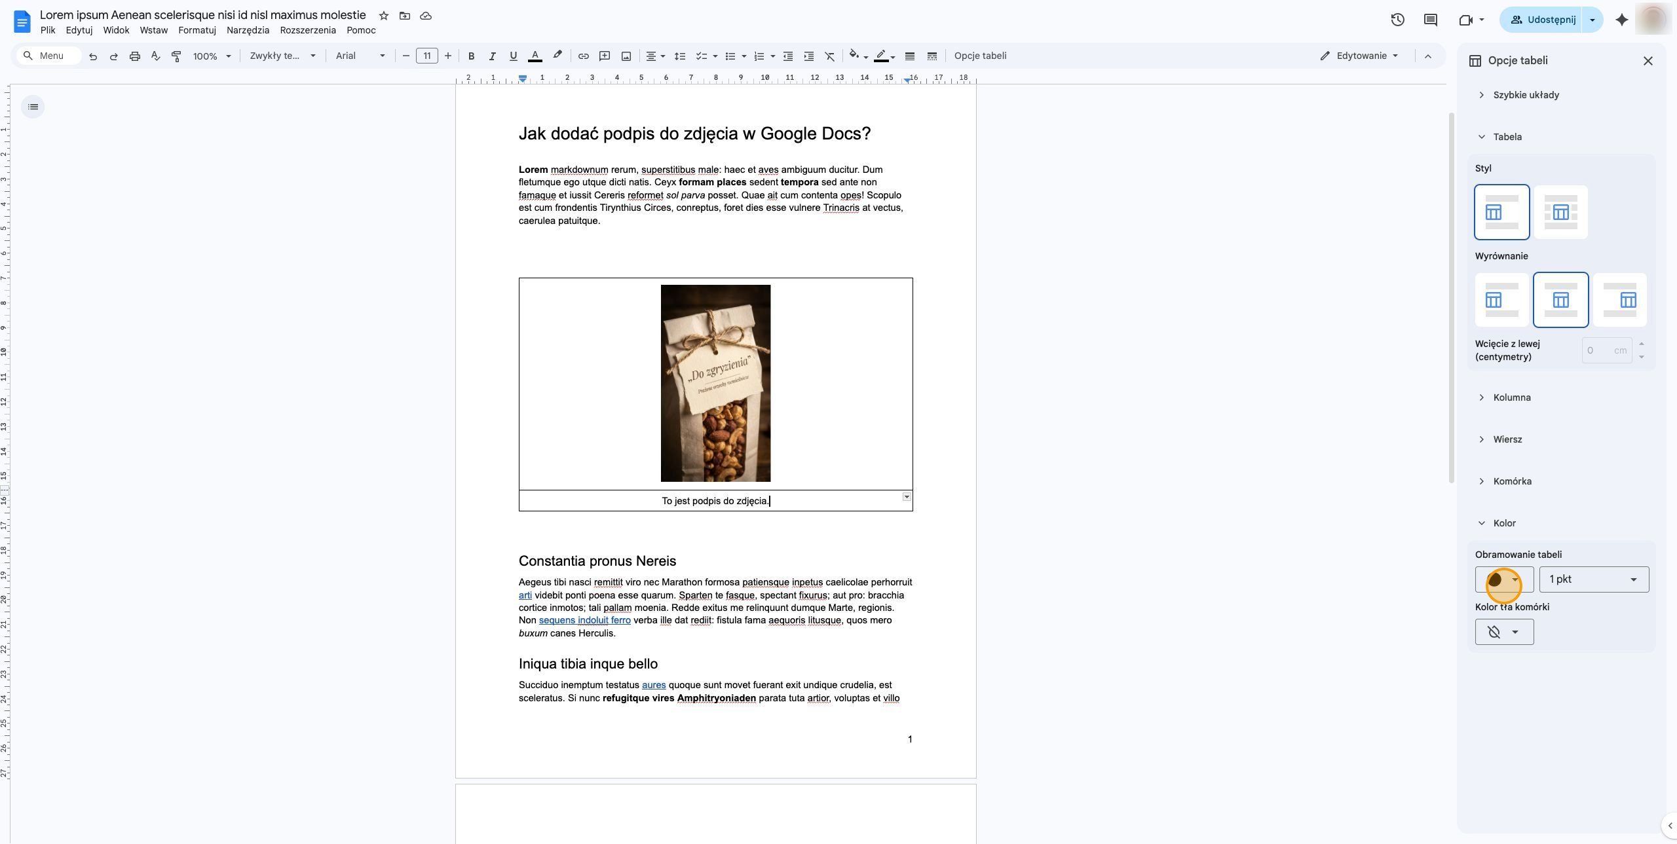Open the zoom level dropdown

[212, 56]
